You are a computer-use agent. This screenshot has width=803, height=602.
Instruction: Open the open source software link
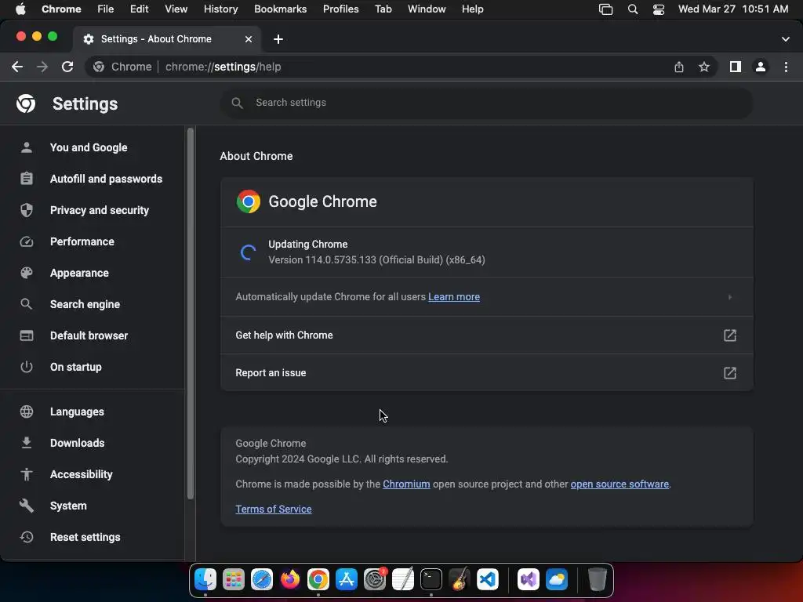[x=620, y=484]
